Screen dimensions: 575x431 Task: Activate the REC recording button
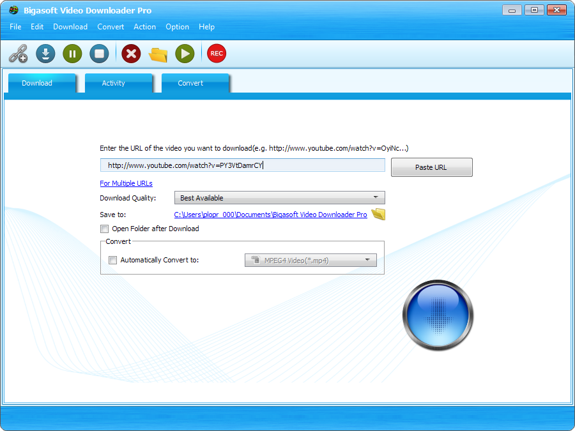[216, 54]
